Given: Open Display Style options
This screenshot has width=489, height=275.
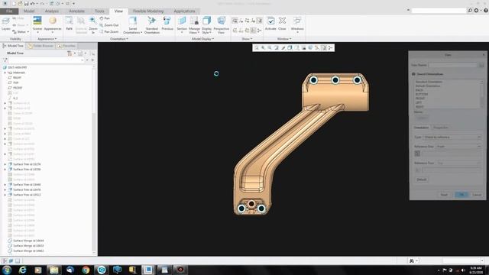Looking at the screenshot, I should click(206, 25).
